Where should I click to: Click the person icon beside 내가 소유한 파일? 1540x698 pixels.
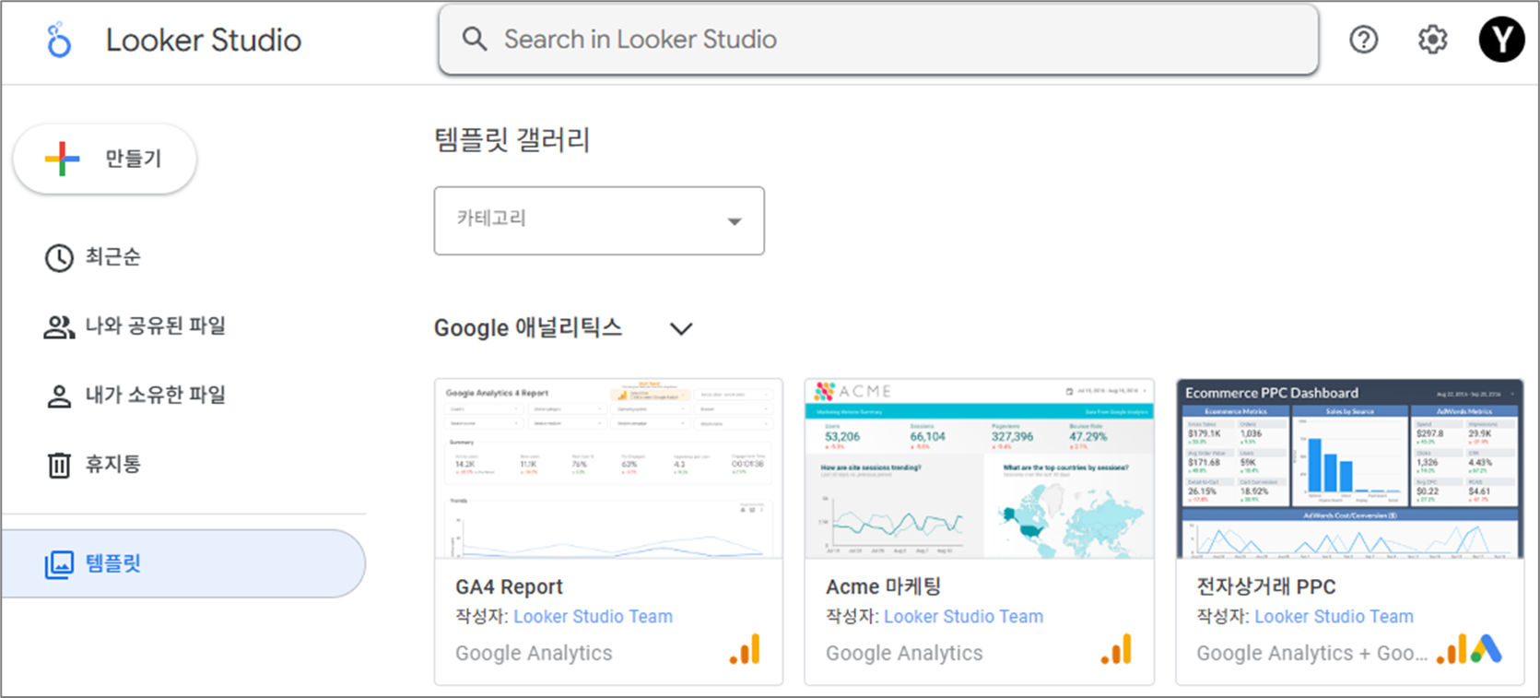pyautogui.click(x=59, y=396)
